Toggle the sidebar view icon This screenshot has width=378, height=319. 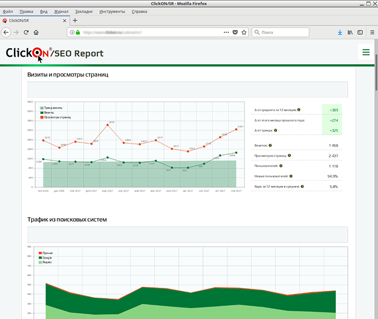coord(360,32)
